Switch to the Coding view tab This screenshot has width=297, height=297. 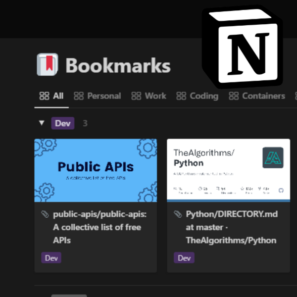click(x=197, y=96)
